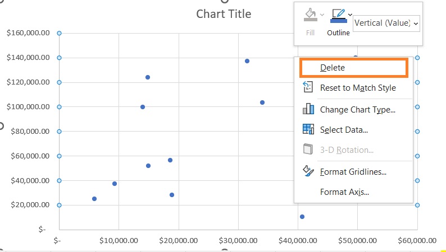Click the Format Gridlines paint icon

pyautogui.click(x=308, y=171)
